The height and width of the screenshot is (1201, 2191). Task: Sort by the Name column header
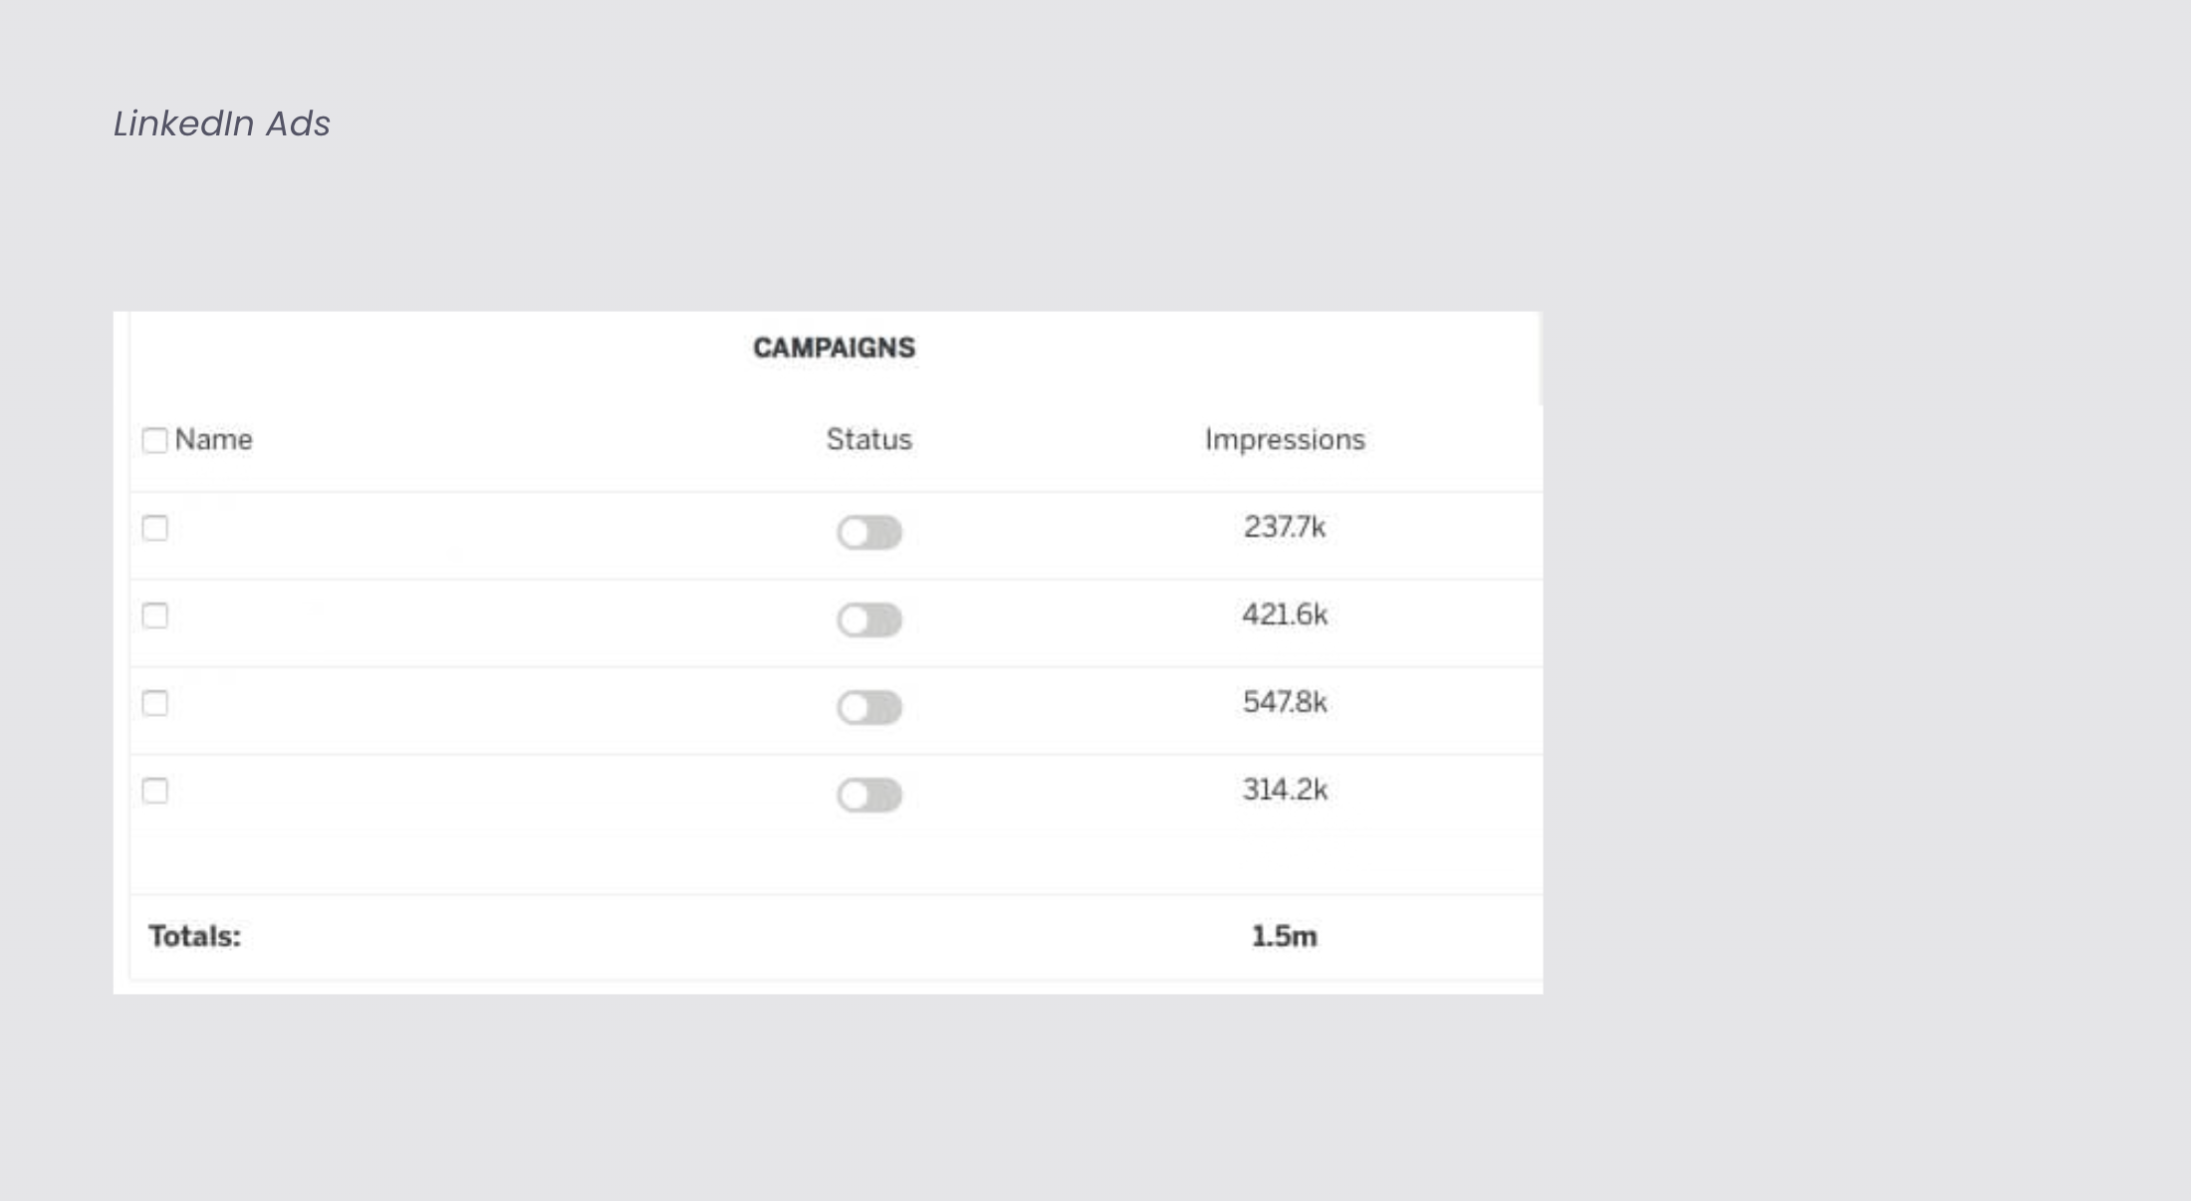pyautogui.click(x=213, y=439)
